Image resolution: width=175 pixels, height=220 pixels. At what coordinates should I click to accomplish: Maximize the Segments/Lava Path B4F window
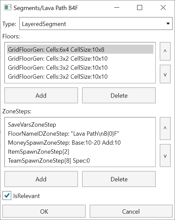[139, 8]
